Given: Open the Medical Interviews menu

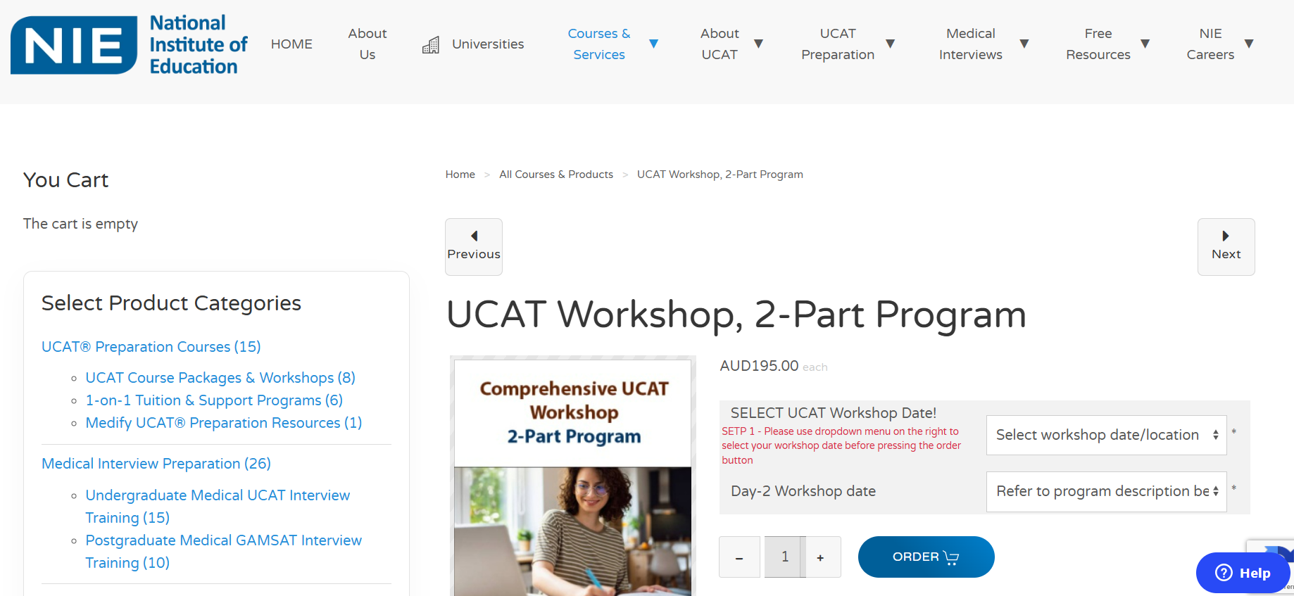Looking at the screenshot, I should pyautogui.click(x=971, y=44).
